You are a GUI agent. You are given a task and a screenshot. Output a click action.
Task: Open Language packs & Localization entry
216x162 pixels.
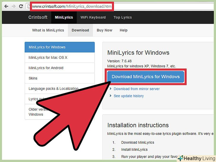click(x=60, y=89)
